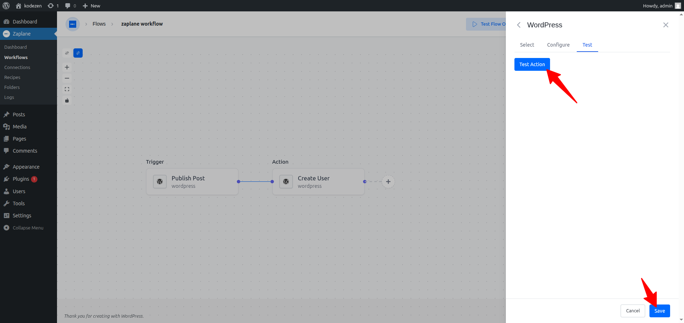684x323 pixels.
Task: Close the WordPress side panel
Action: tap(666, 25)
